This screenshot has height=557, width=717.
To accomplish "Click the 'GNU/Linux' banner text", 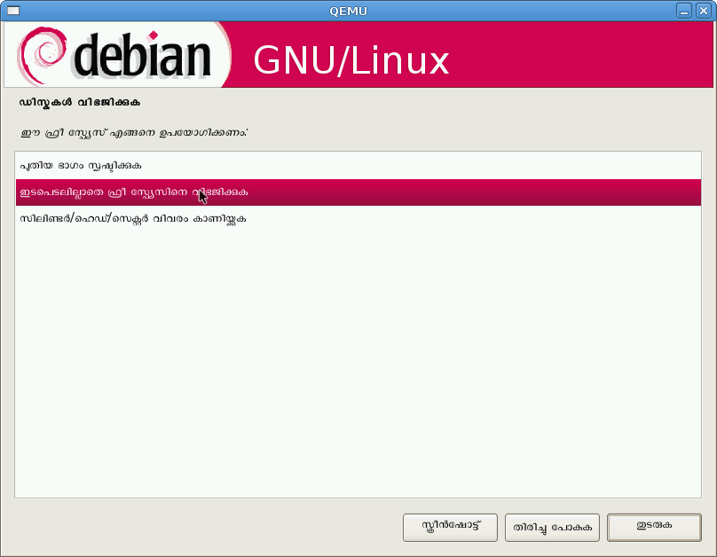I will pyautogui.click(x=351, y=60).
